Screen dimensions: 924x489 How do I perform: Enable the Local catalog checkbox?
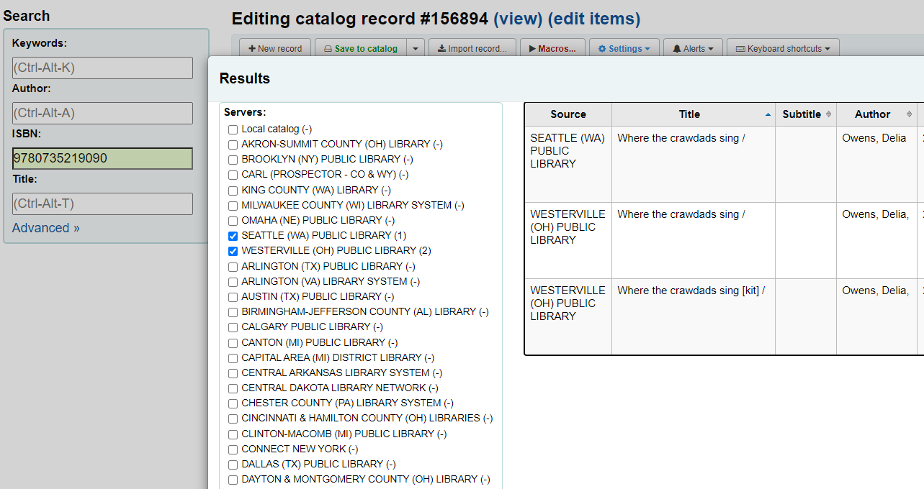click(x=233, y=129)
